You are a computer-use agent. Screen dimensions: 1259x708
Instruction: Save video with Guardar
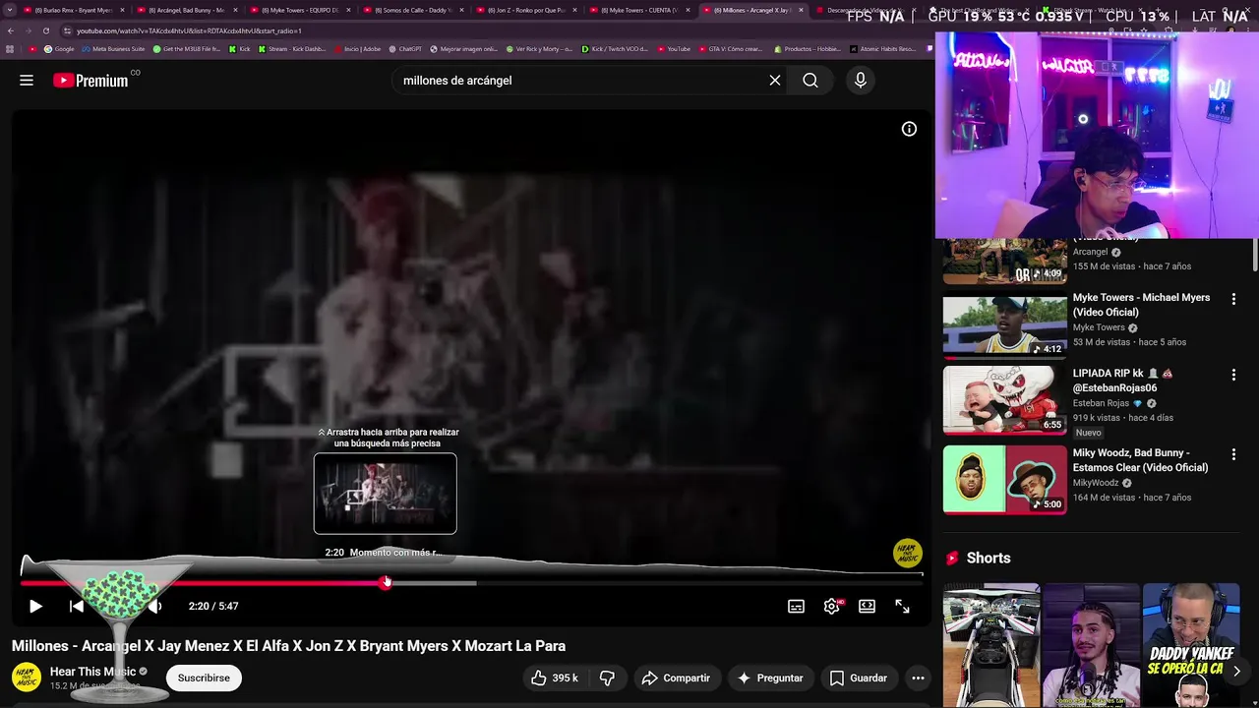tap(858, 678)
